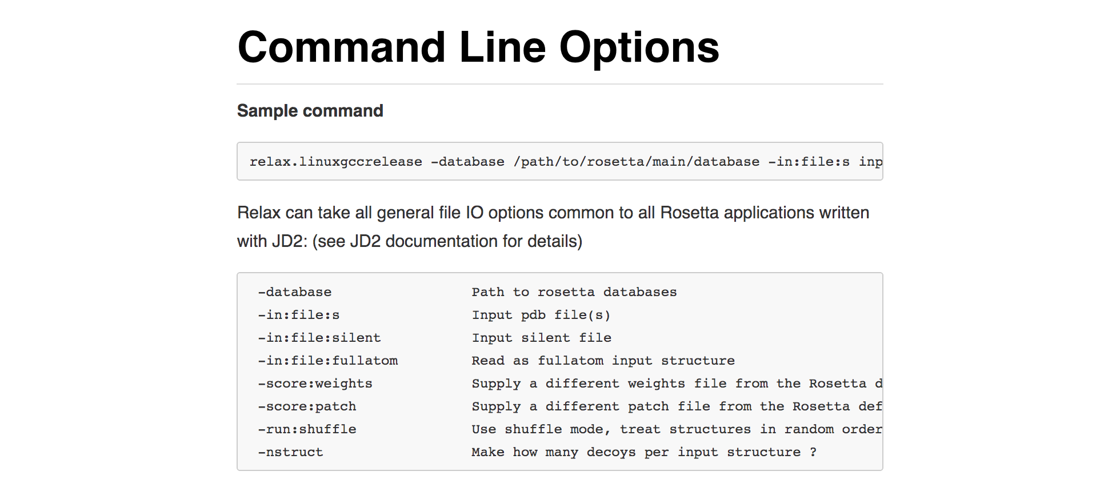Click the -run:shuffle option text
Screen dimensions: 1104x487
tap(307, 429)
